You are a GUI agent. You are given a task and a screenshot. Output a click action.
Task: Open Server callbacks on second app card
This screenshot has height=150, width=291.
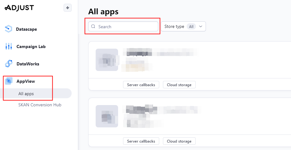pos(141,141)
